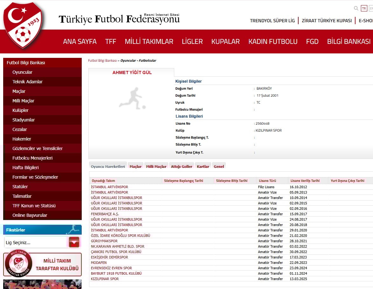Click Sözleşme Başlangıç Tarihi column header
Image resolution: width=373 pixels, height=289 pixels.
[188, 181]
